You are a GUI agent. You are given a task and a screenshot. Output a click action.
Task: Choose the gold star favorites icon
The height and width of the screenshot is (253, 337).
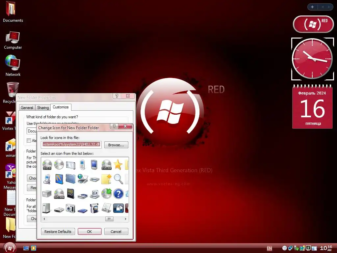coord(118,165)
